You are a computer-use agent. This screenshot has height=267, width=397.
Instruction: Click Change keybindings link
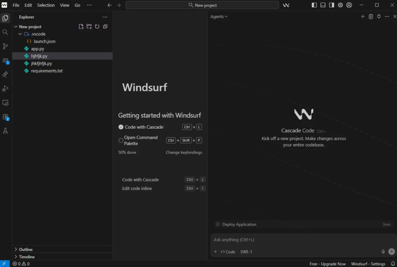coord(184,152)
